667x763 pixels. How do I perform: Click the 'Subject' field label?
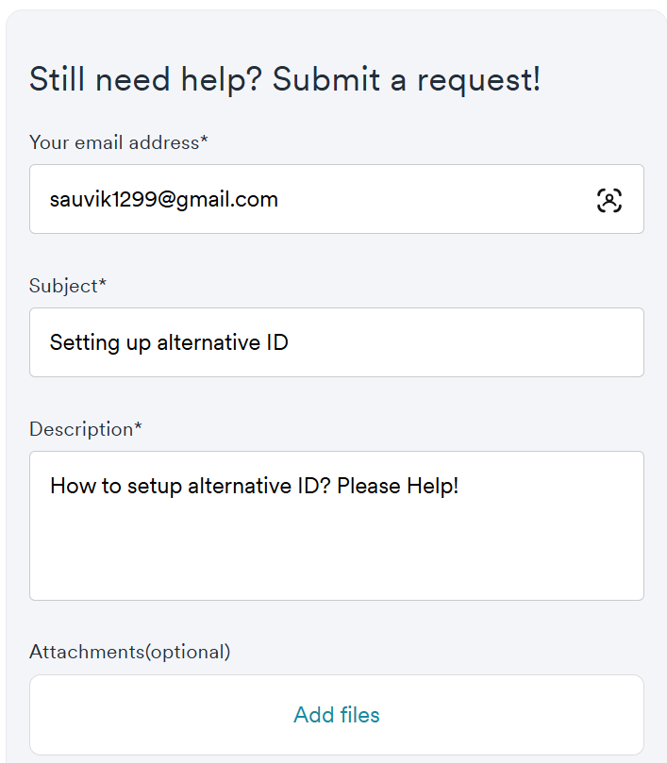(x=68, y=286)
